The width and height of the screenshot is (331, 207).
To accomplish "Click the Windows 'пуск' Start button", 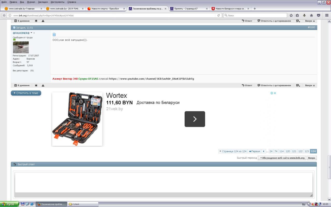I will click(x=9, y=204).
